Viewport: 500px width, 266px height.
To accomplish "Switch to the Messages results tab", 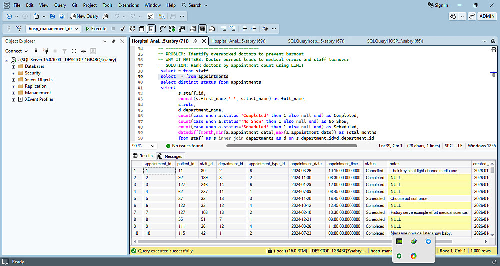I will click(x=173, y=156).
